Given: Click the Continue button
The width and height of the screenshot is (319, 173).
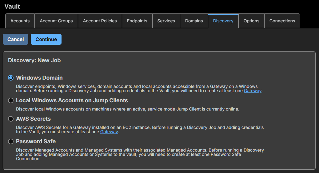Looking at the screenshot, I should tap(46, 39).
